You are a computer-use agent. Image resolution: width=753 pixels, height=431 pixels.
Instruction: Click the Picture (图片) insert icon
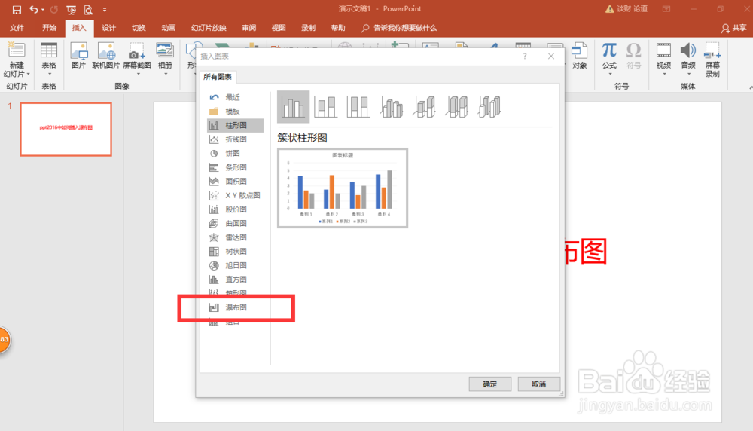(x=79, y=51)
